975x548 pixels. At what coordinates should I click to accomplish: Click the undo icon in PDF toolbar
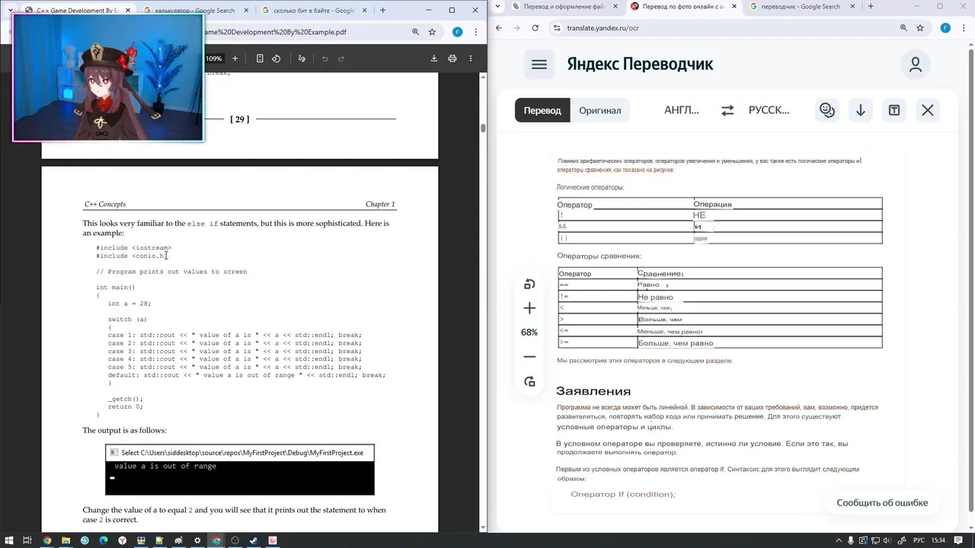[x=325, y=59]
